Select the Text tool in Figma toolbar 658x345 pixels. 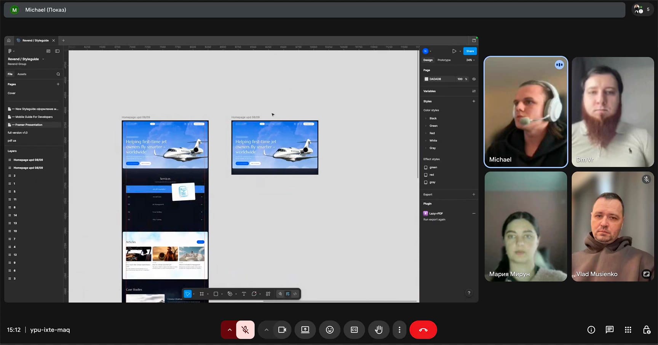point(244,294)
